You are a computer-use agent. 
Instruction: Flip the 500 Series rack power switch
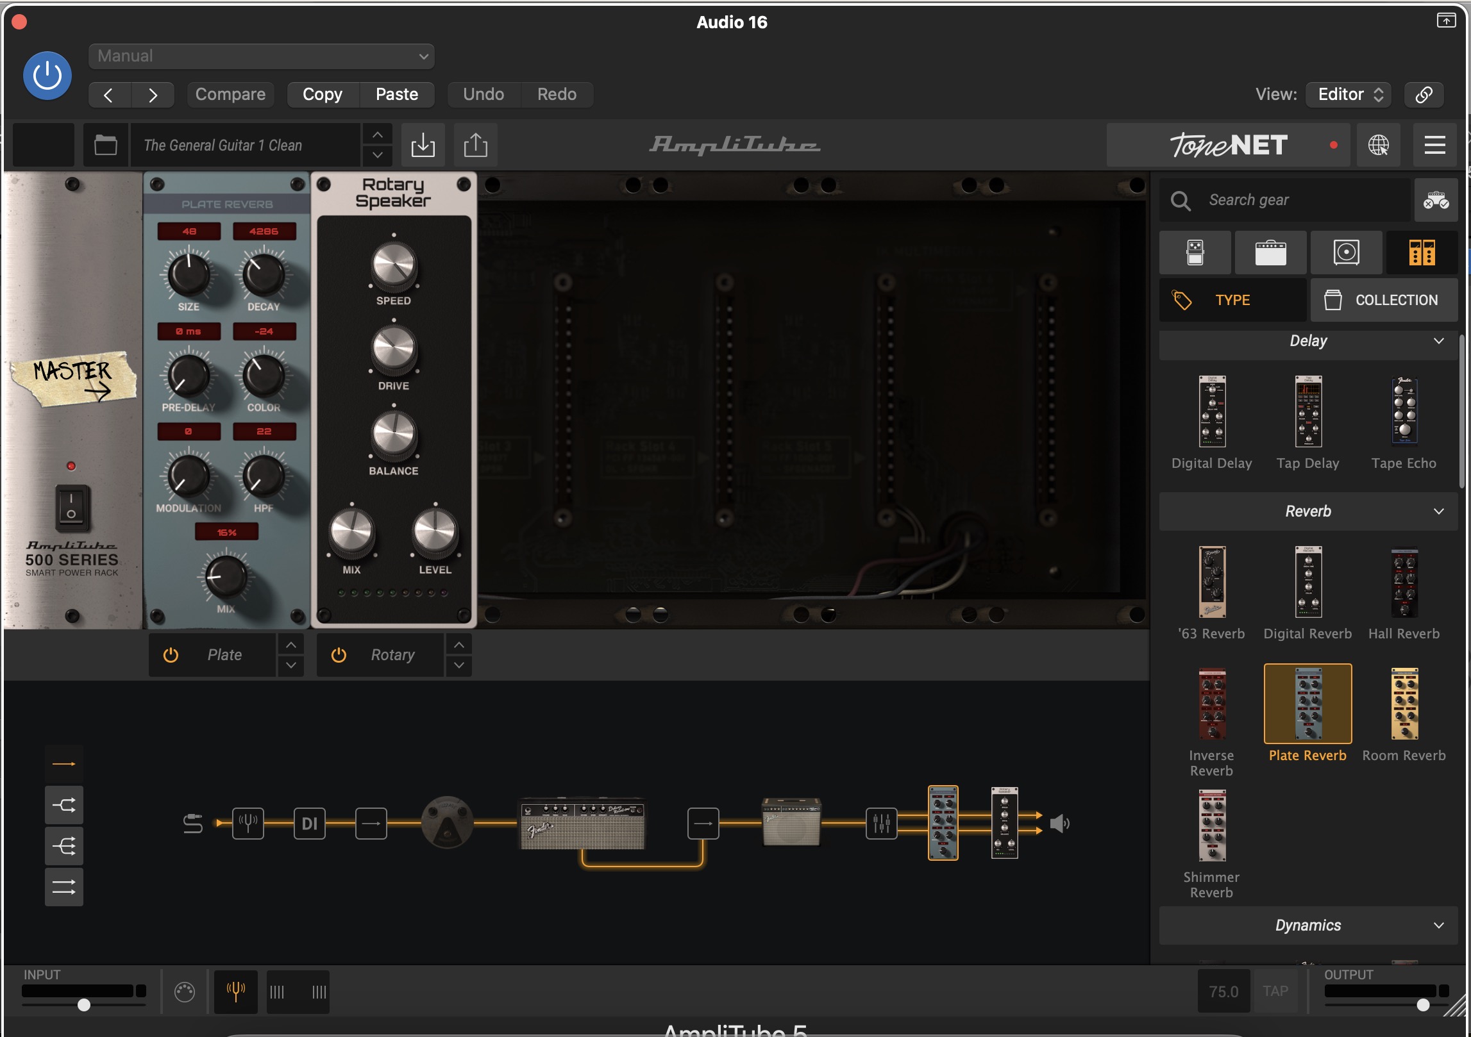[x=72, y=508]
